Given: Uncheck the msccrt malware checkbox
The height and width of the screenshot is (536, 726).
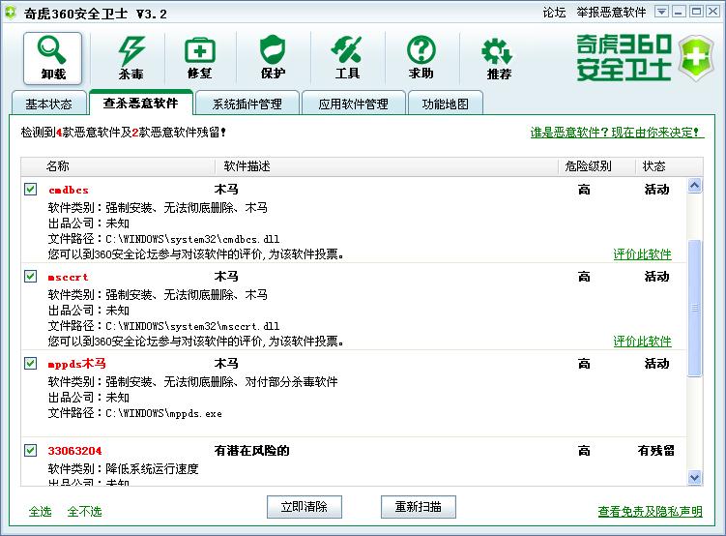Looking at the screenshot, I should coord(31,276).
